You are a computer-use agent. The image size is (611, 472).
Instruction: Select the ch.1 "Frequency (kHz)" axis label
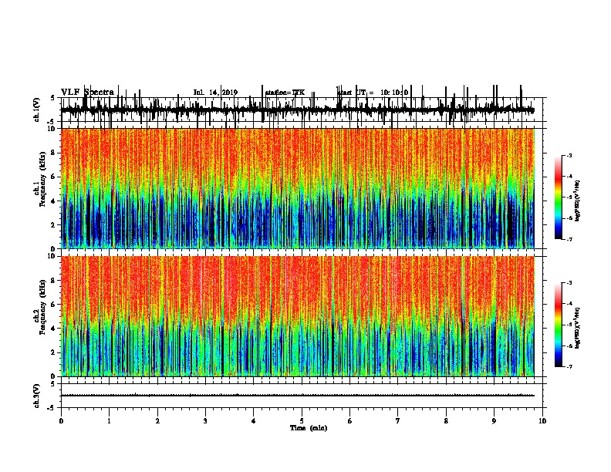[x=42, y=179]
